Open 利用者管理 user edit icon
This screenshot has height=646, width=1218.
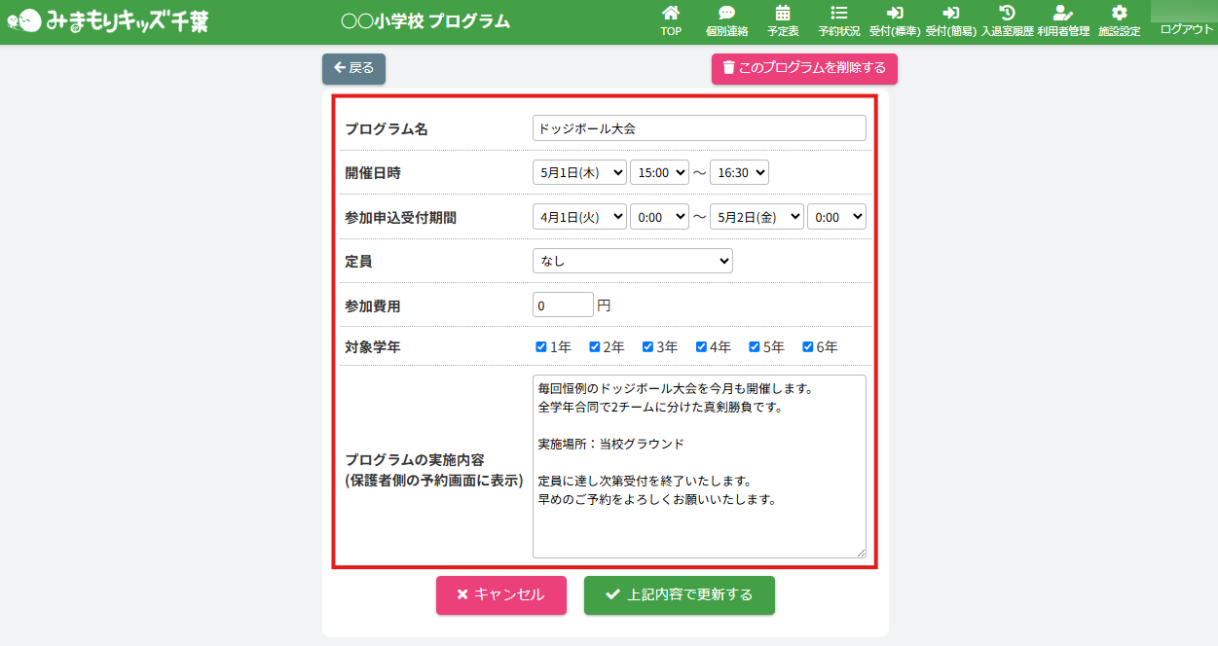tap(1063, 14)
